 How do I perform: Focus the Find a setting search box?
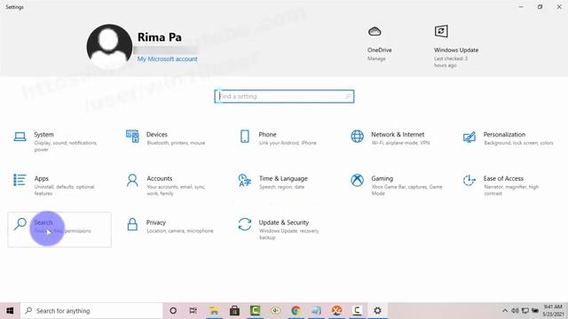tap(284, 97)
